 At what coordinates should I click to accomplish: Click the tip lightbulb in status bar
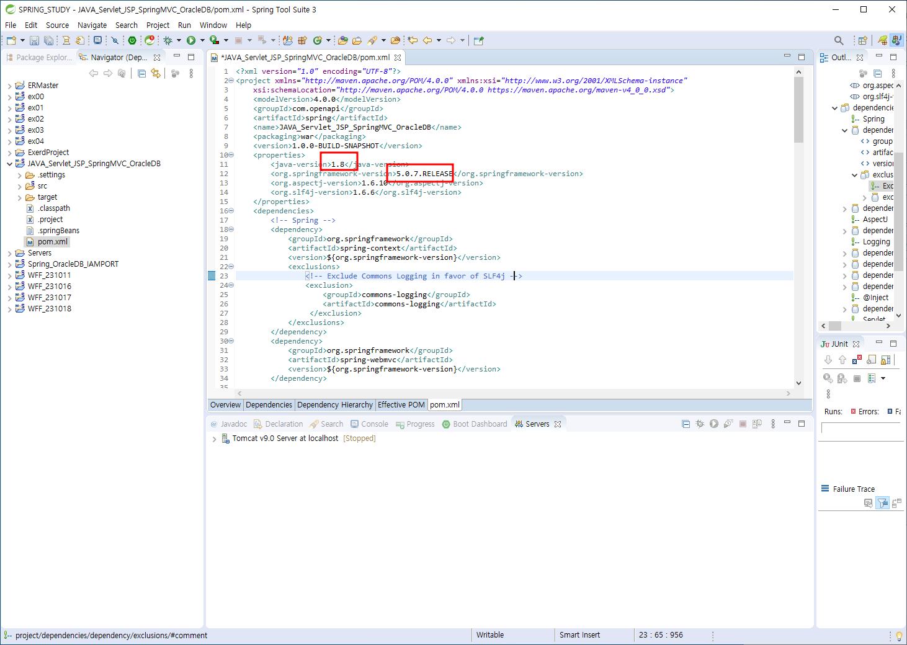(x=898, y=636)
